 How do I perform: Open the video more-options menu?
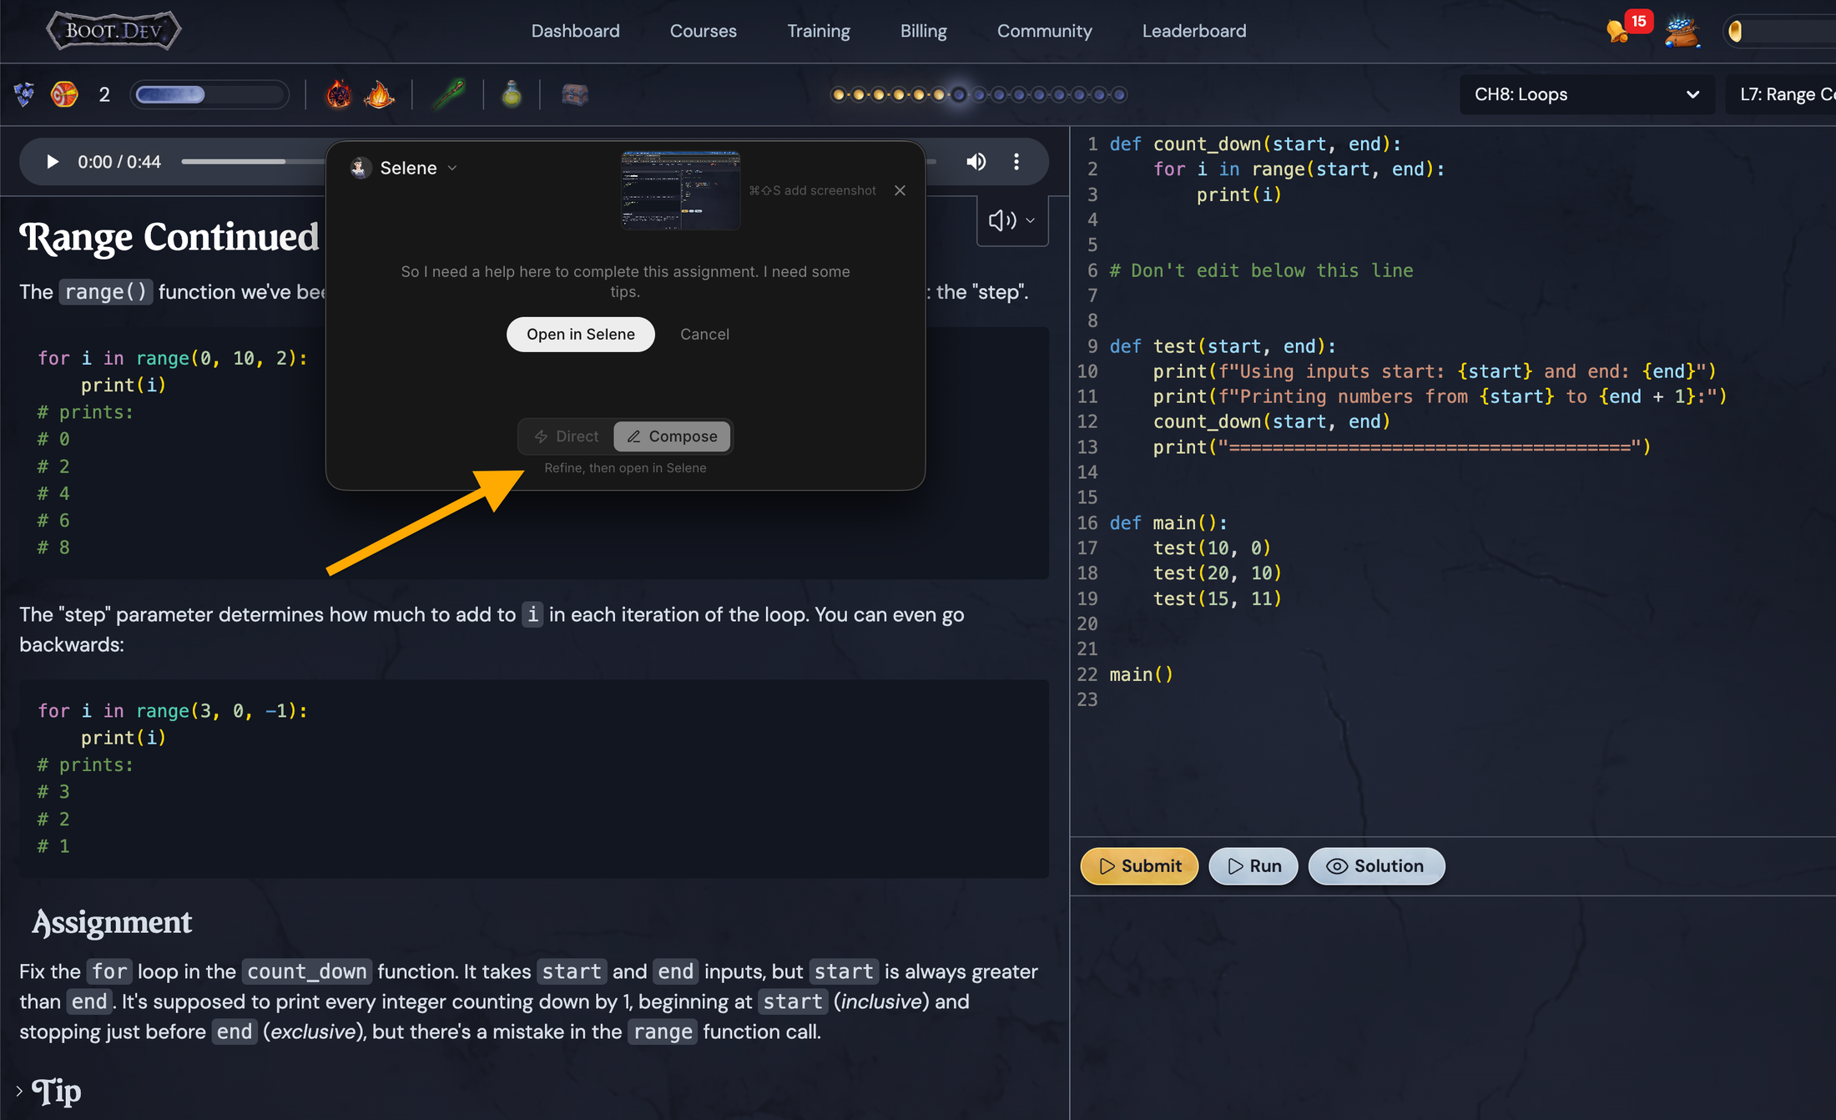[1016, 162]
